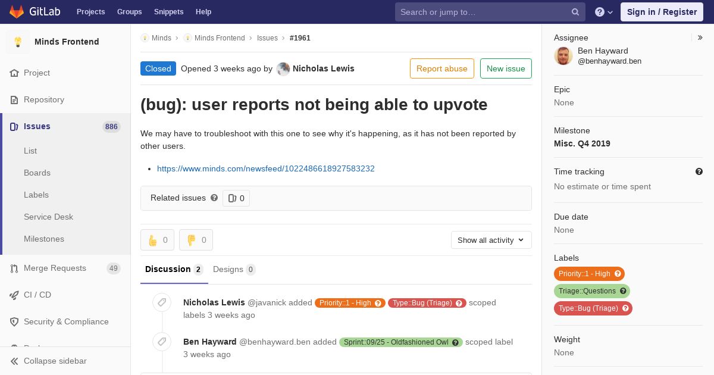Click the Collapse sidebar double-chevron icon

14,361
